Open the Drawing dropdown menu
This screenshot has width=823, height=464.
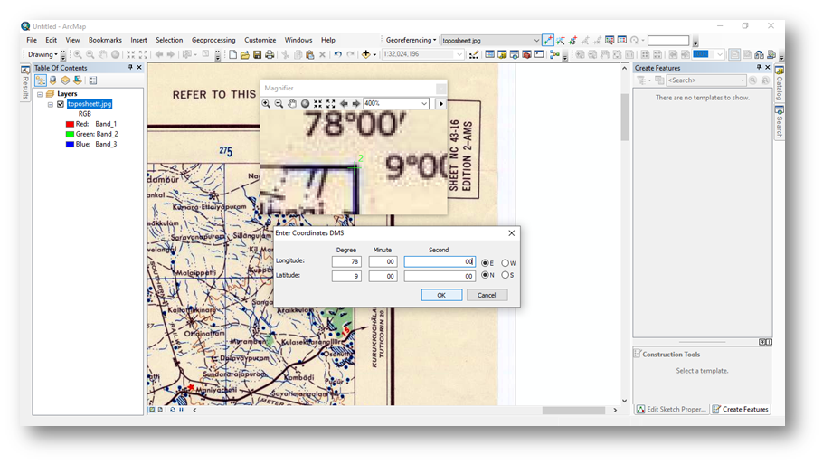[x=43, y=54]
